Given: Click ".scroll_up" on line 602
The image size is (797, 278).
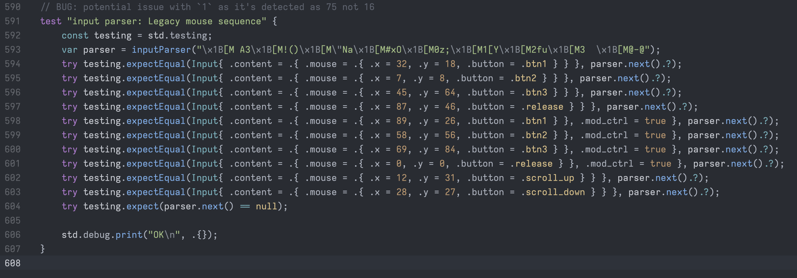Looking at the screenshot, I should click(547, 178).
